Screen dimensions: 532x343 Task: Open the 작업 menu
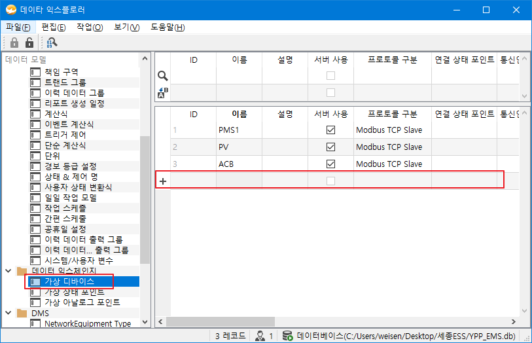point(90,27)
